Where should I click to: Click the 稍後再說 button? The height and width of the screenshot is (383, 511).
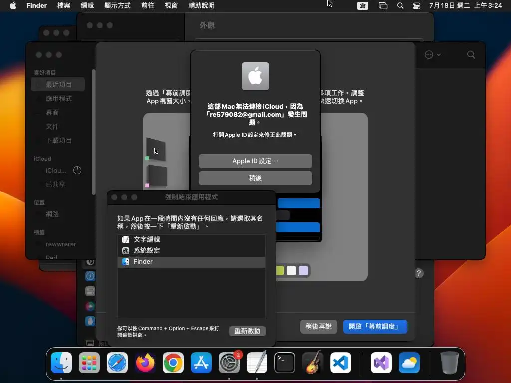click(318, 326)
